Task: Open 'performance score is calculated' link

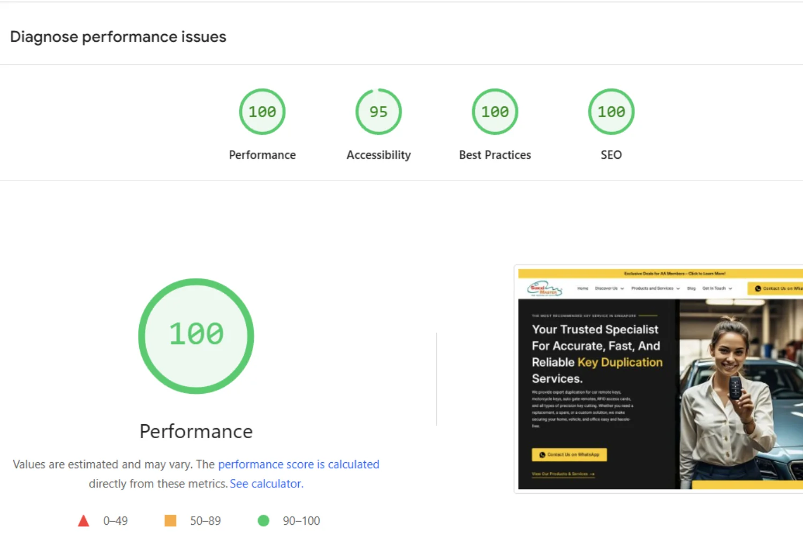Action: point(299,464)
